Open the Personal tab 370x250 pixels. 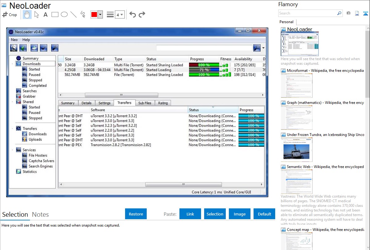(286, 22)
